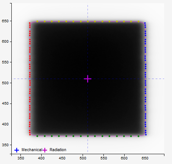This screenshot has height=164, width=172.
Task: Click the x-axis tick label 500
Action: point(83,158)
